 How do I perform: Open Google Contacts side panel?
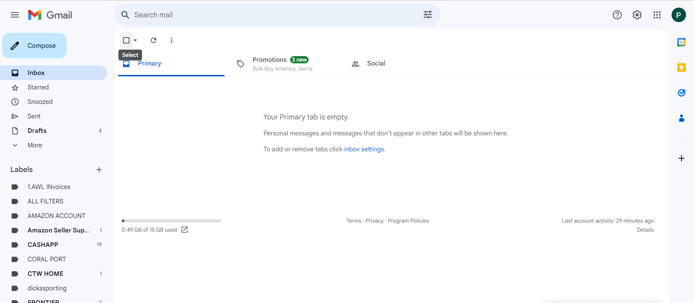click(x=681, y=118)
